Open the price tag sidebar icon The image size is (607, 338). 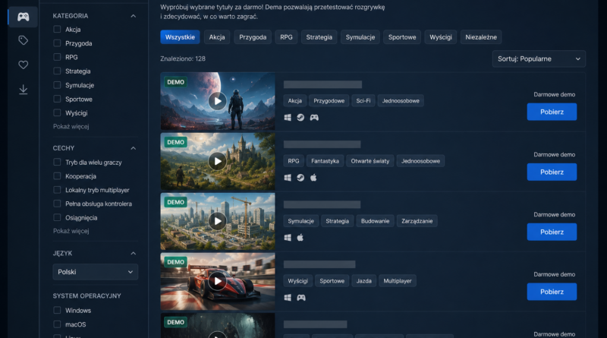coord(24,40)
